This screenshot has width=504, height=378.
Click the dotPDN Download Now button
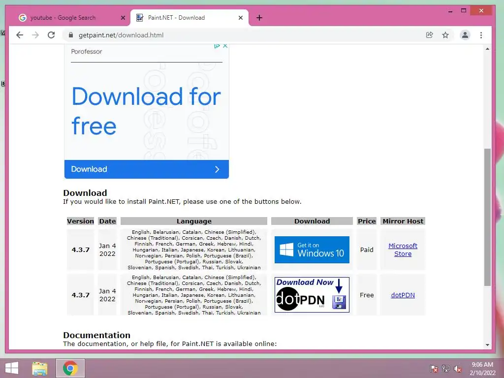312,295
